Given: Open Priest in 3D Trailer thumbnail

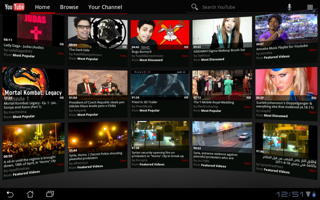Looking at the screenshot, I should click(160, 85).
